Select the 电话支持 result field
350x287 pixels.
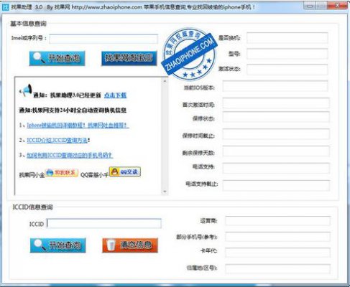pos(276,168)
